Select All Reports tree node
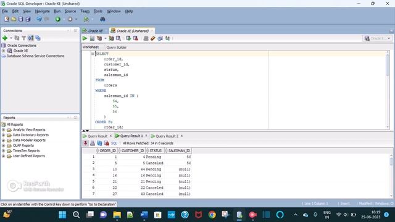Viewport: 395px width, 222px height. click(x=15, y=125)
